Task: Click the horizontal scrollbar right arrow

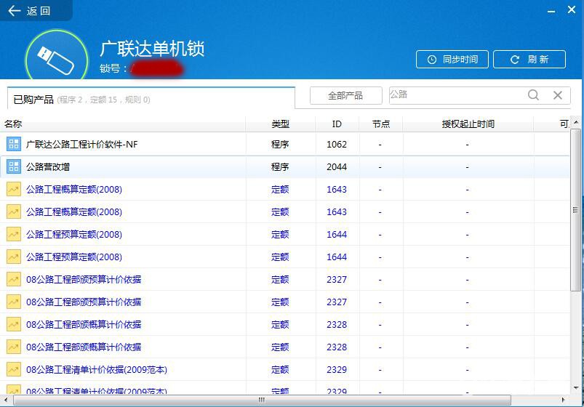Action: (564, 400)
